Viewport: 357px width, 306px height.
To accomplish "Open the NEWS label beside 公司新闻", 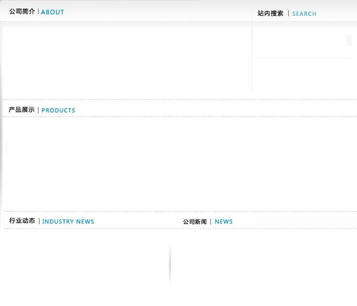I will (224, 222).
